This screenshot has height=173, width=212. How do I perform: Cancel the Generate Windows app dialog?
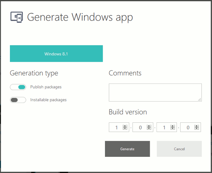click(179, 149)
